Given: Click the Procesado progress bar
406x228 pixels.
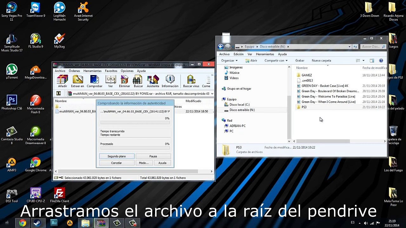Looking at the screenshot, I should click(x=135, y=148).
